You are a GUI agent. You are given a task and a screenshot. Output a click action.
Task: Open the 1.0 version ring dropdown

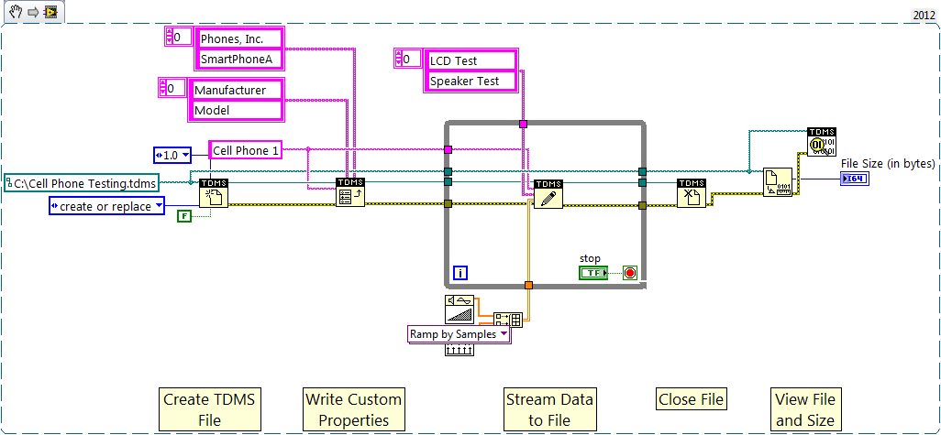pos(186,156)
